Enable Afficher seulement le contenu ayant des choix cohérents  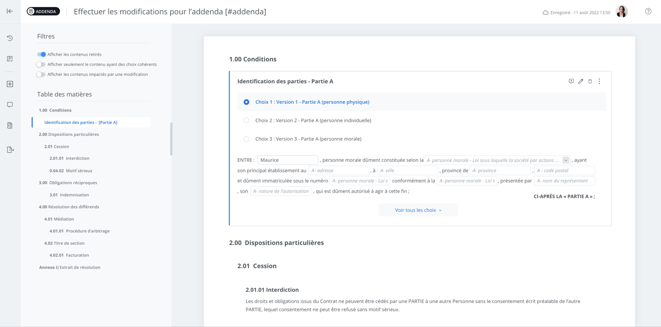tap(41, 64)
